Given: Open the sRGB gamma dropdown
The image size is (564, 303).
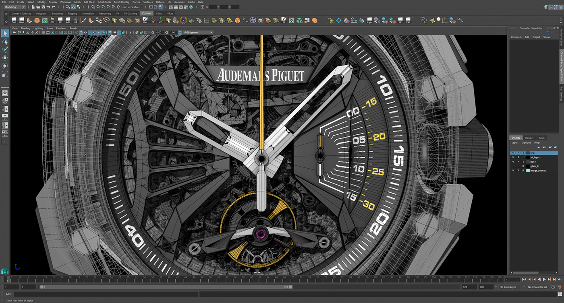Looking at the screenshot, I should pyautogui.click(x=211, y=33).
